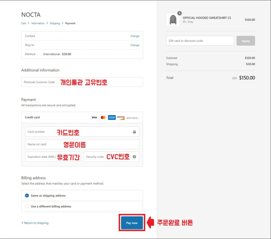Screen dimensions: 271x239
Task: Click the 'XS / Grey' variant text
Action: [188, 22]
